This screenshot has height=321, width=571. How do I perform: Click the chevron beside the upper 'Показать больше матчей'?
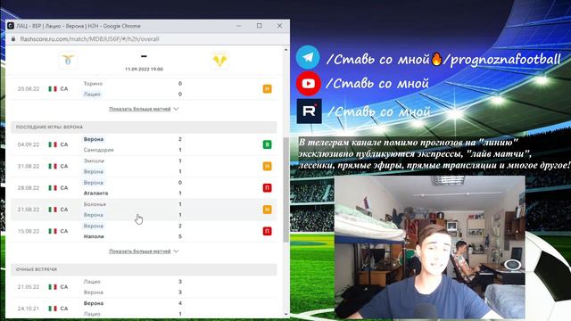177,109
